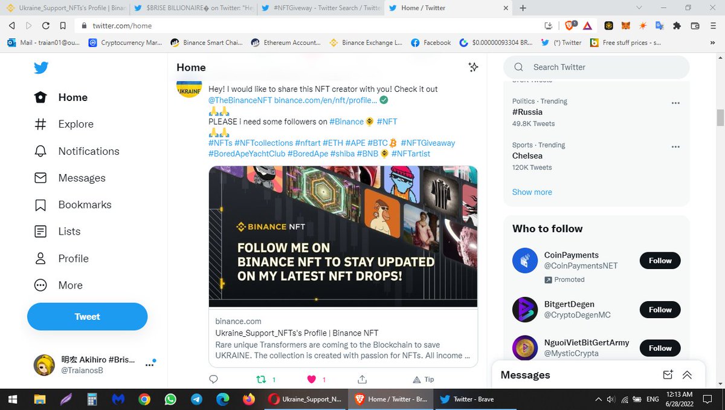Click the Tip button on tweet
Screen dimensions: 725x410
coord(423,379)
